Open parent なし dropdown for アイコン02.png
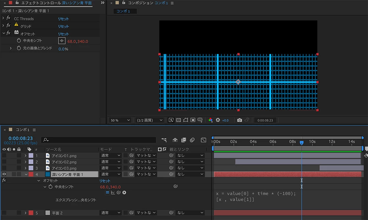Viewport: 368px width, 220px height. (x=190, y=162)
